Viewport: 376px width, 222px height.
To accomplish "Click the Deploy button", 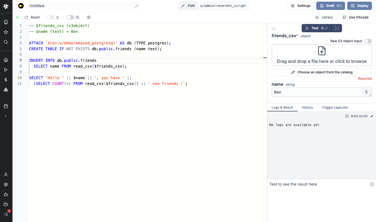I will [359, 6].
